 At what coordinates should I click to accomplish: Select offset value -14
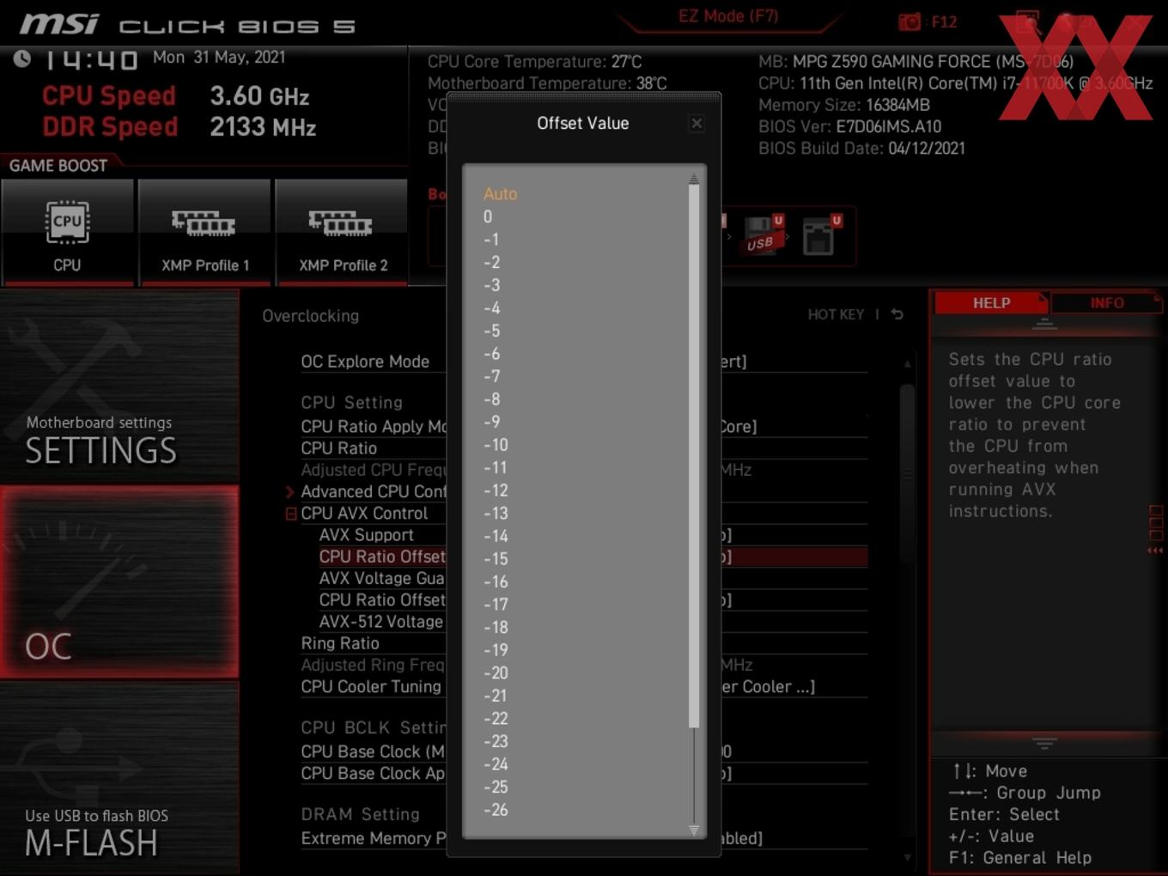pyautogui.click(x=496, y=536)
